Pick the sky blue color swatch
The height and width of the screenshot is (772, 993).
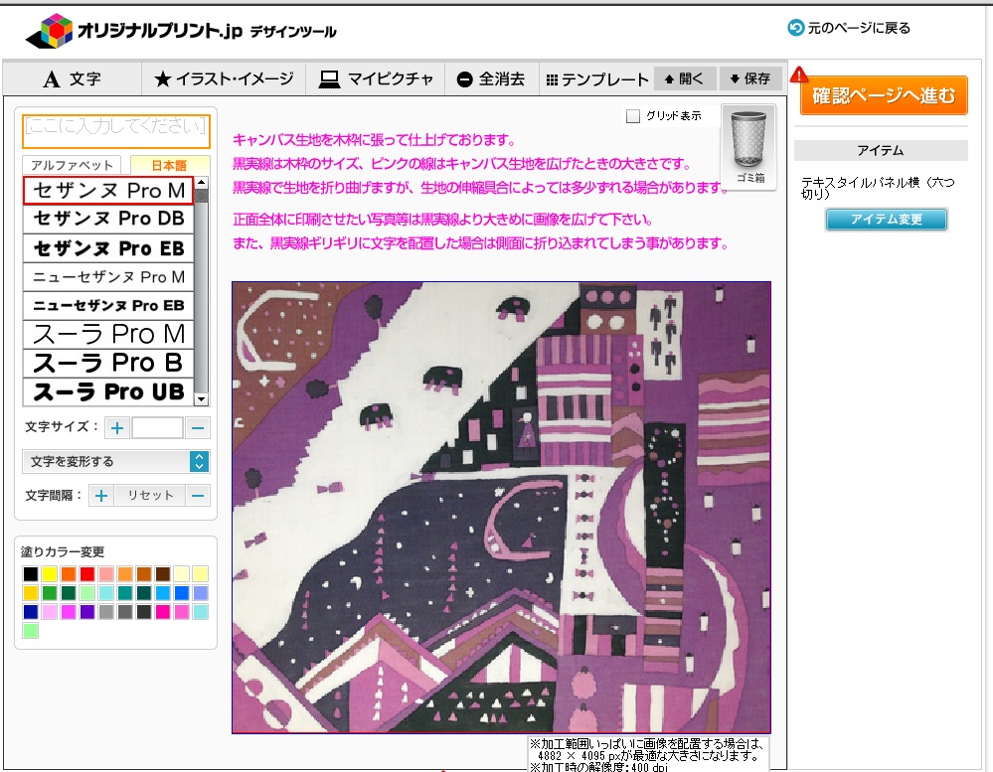click(x=163, y=593)
